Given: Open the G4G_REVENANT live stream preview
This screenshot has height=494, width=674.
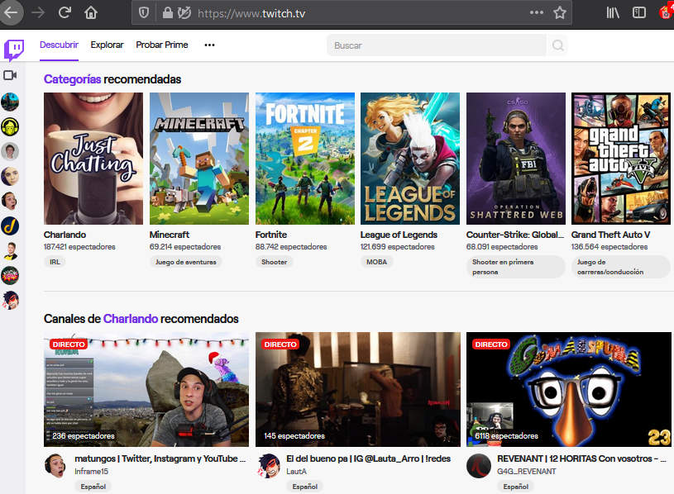Looking at the screenshot, I should pyautogui.click(x=569, y=389).
